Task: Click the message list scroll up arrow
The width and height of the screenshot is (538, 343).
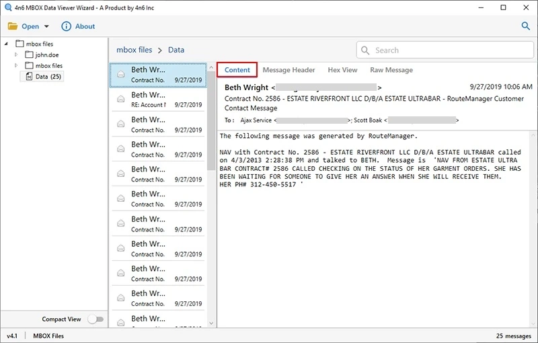Action: pos(211,67)
